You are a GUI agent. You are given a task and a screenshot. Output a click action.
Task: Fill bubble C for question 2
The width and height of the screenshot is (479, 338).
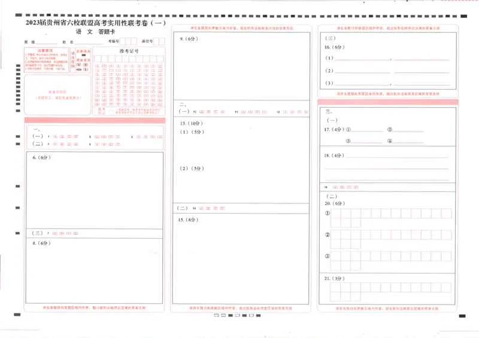(x=111, y=137)
